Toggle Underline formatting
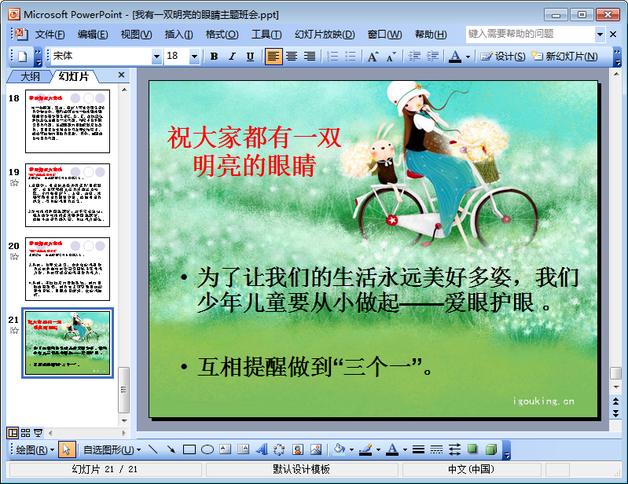Viewport: 628px width, 484px height. [x=250, y=57]
